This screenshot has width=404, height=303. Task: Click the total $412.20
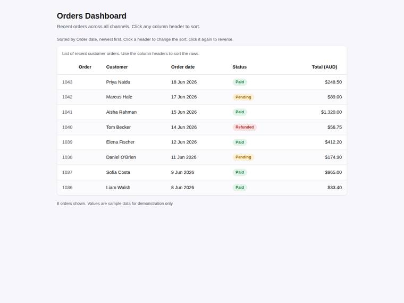(x=333, y=142)
